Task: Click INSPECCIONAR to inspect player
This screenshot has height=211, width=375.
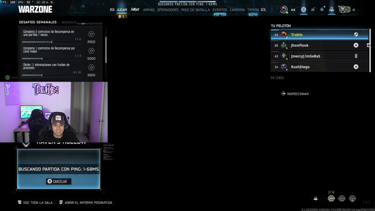Action: point(295,94)
